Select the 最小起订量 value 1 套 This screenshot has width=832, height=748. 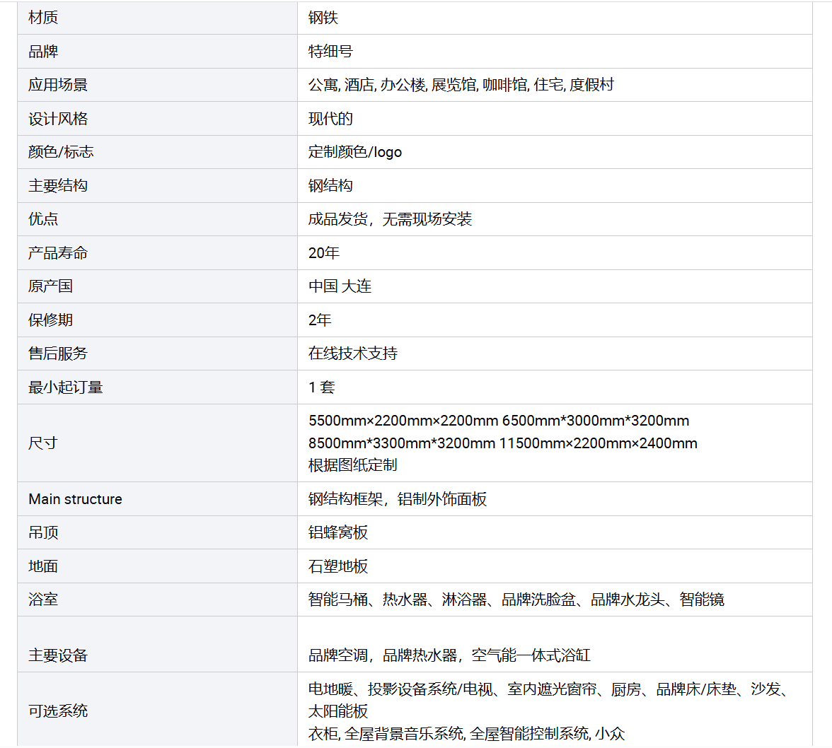click(321, 387)
